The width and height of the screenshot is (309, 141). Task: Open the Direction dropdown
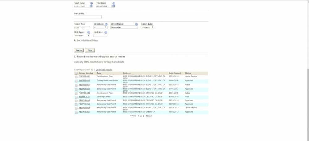coord(100,27)
